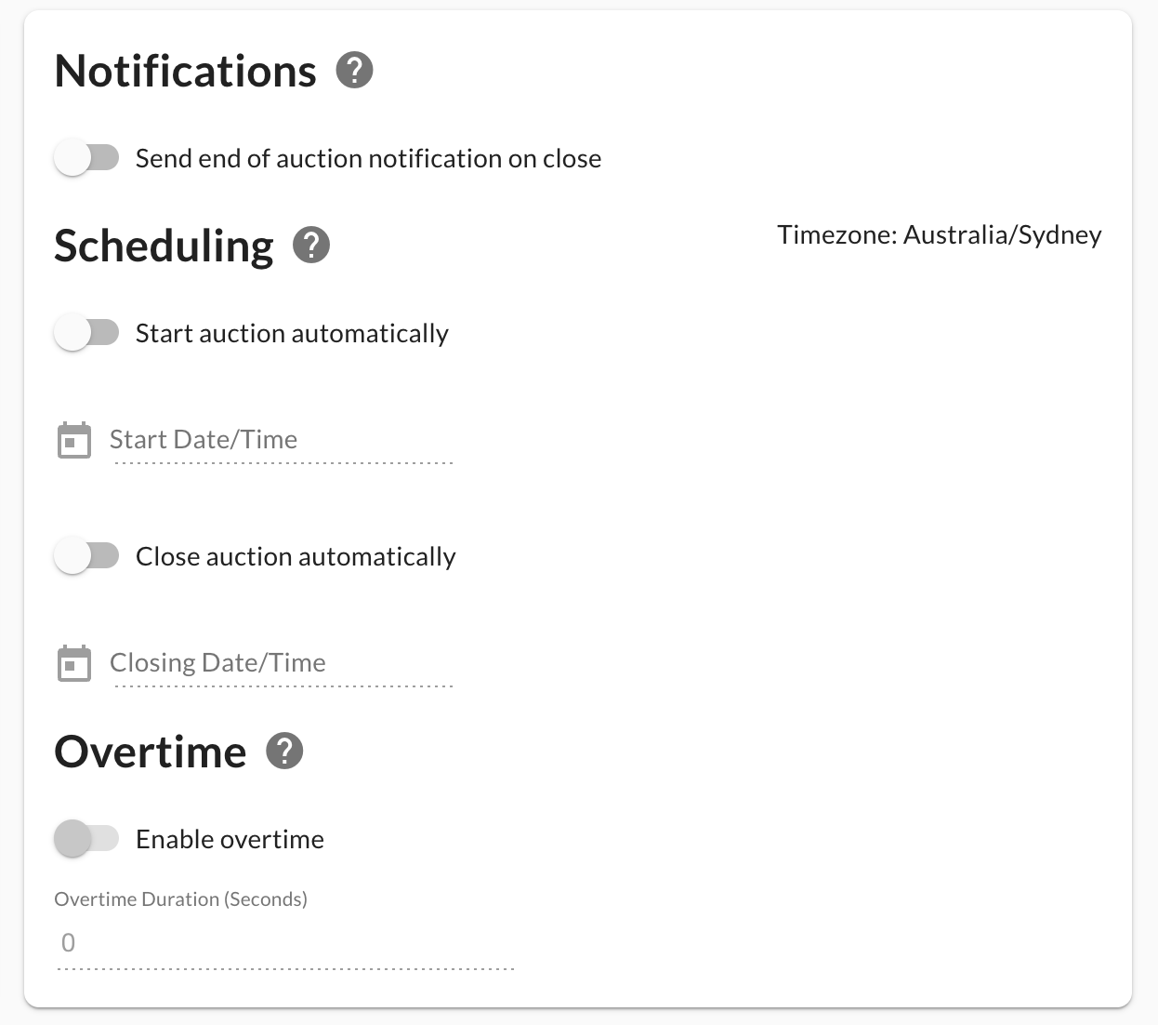Enable the Start auction automatically switch
The image size is (1158, 1025).
(x=86, y=333)
